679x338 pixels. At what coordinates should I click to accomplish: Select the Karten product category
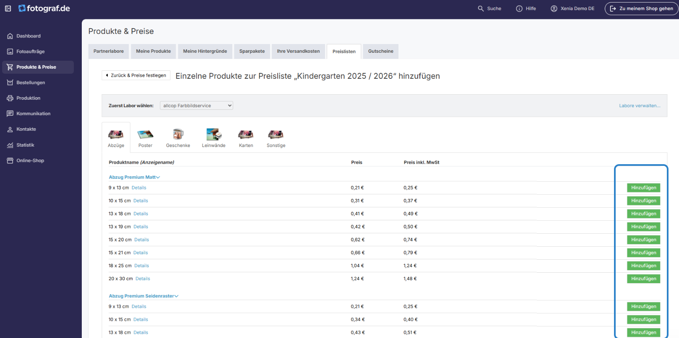tap(246, 138)
